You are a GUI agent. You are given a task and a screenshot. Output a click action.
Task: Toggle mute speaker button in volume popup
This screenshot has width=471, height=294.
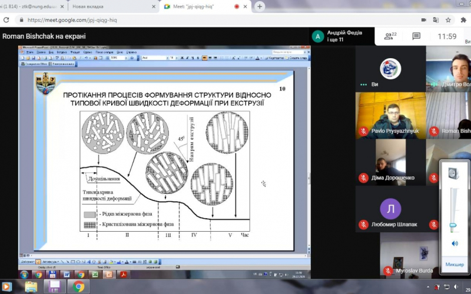point(454,243)
